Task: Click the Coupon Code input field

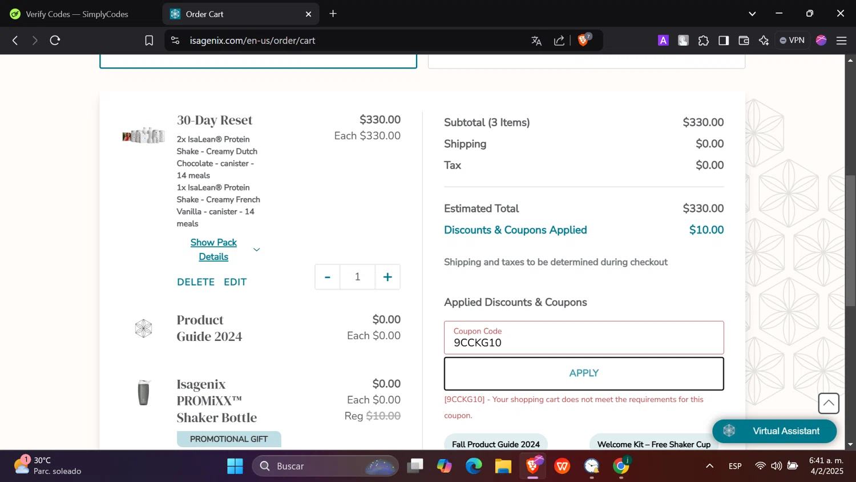Action: pos(584,338)
